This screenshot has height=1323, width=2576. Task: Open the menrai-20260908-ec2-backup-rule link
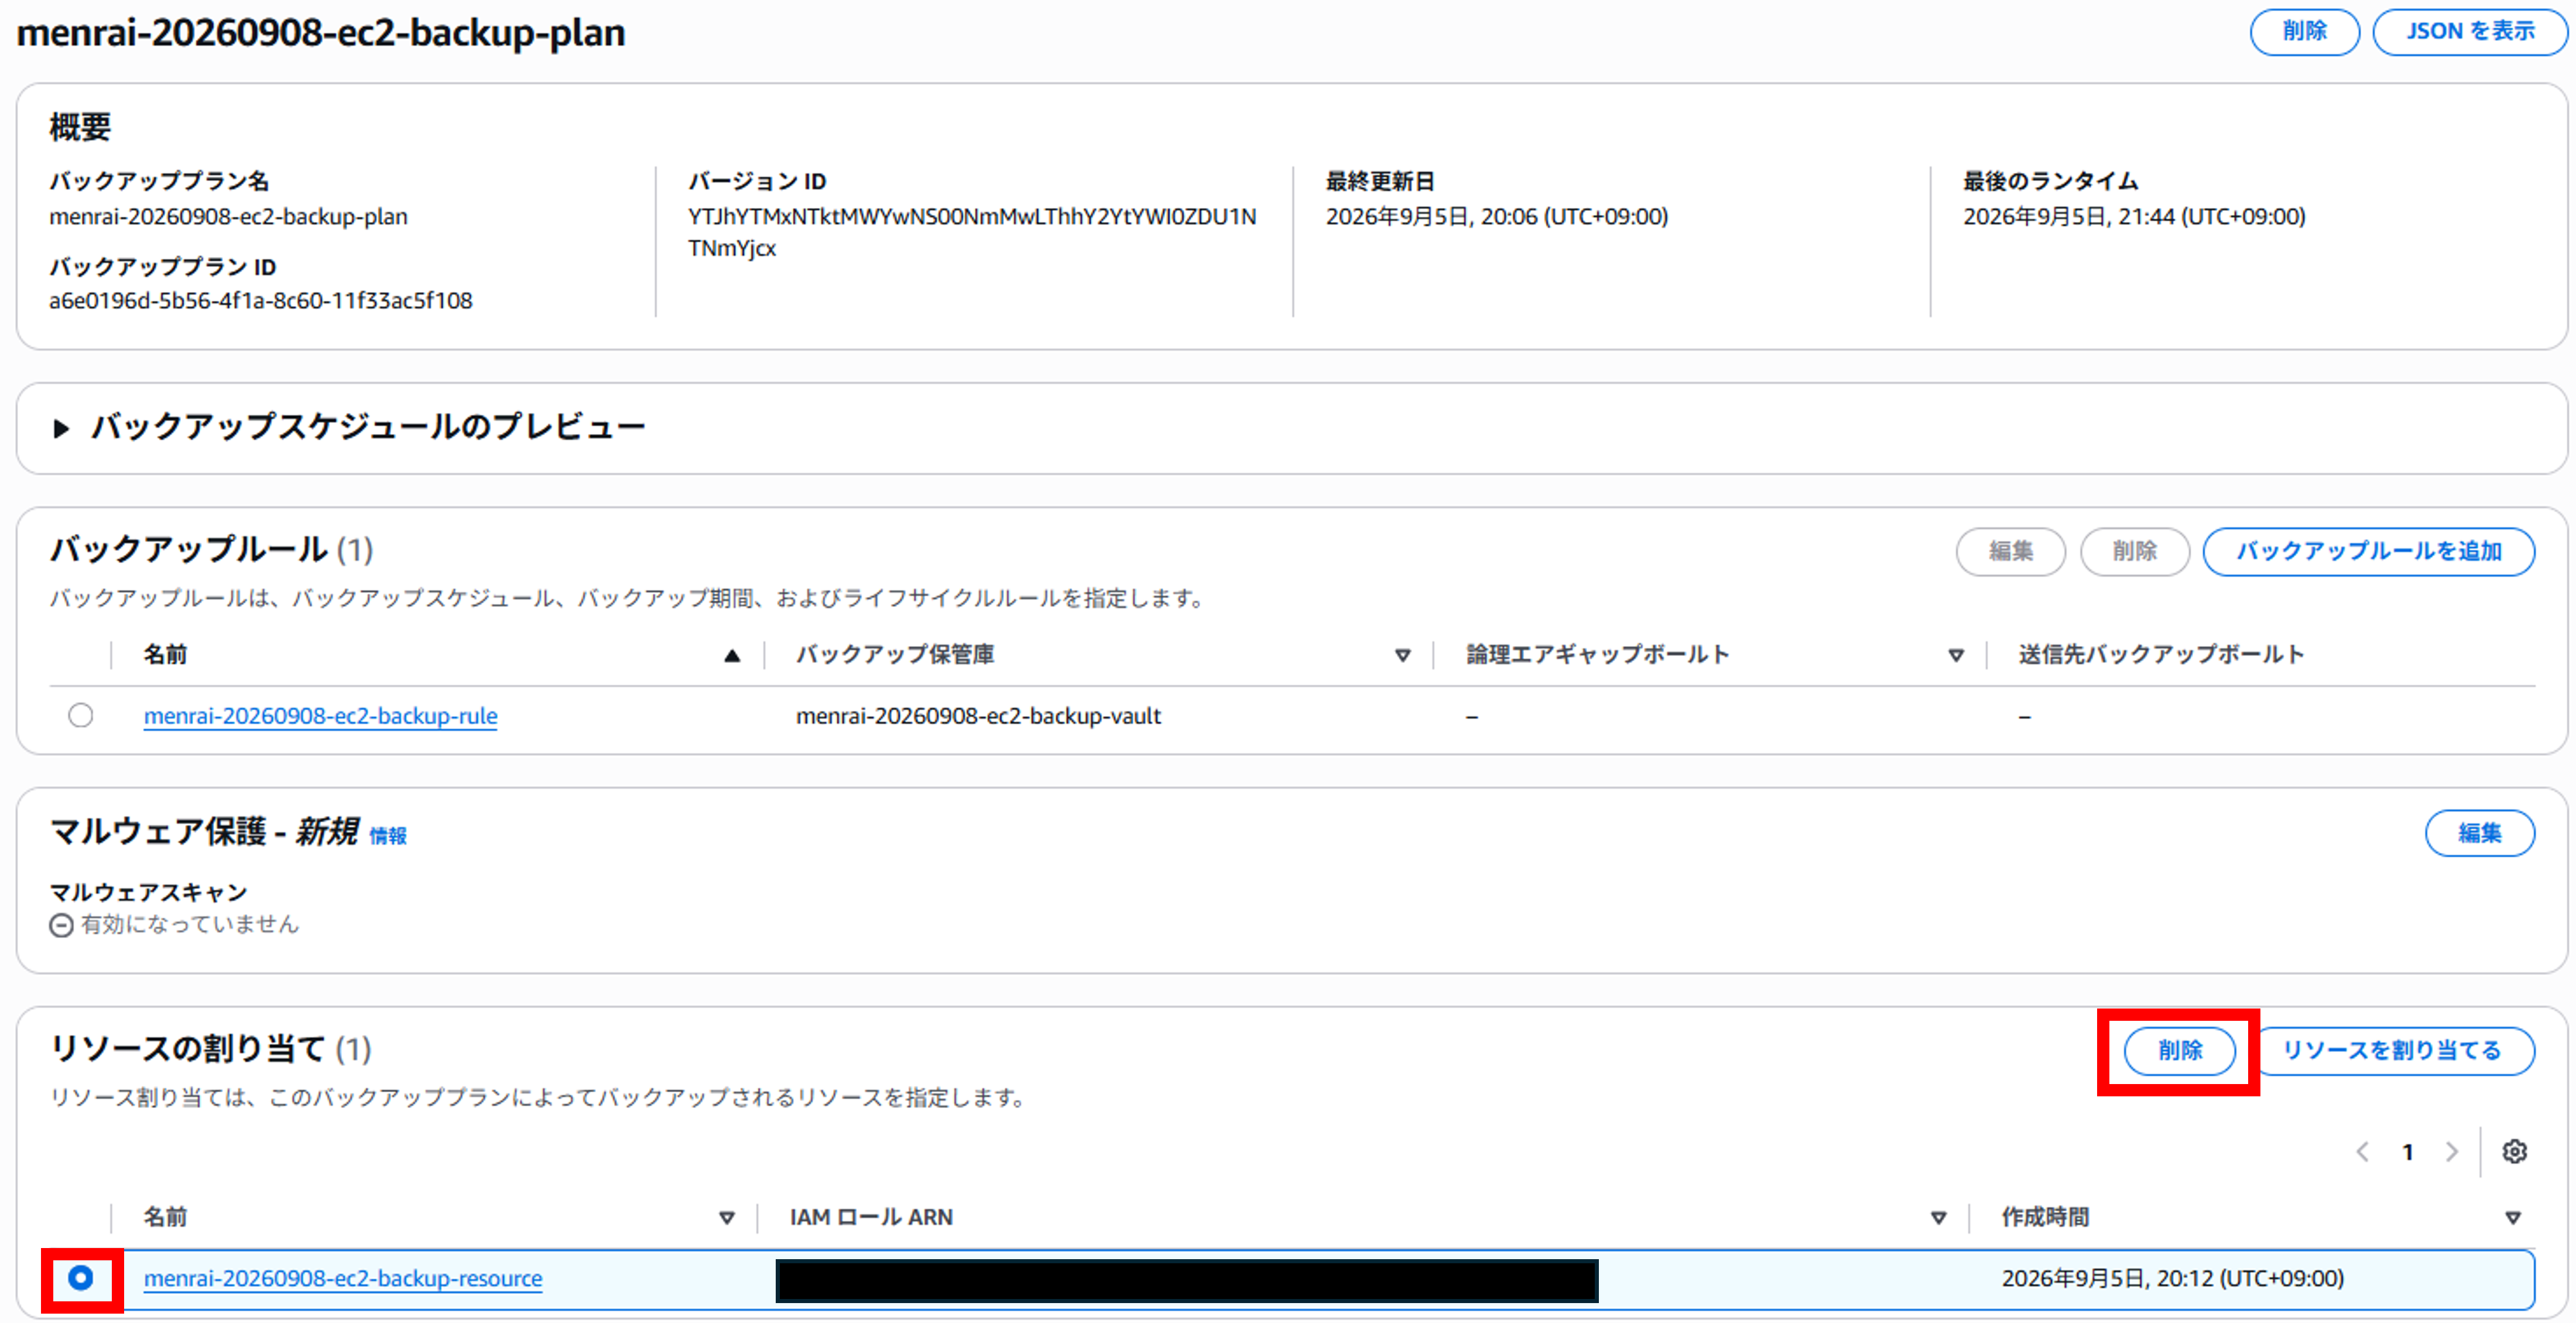320,716
